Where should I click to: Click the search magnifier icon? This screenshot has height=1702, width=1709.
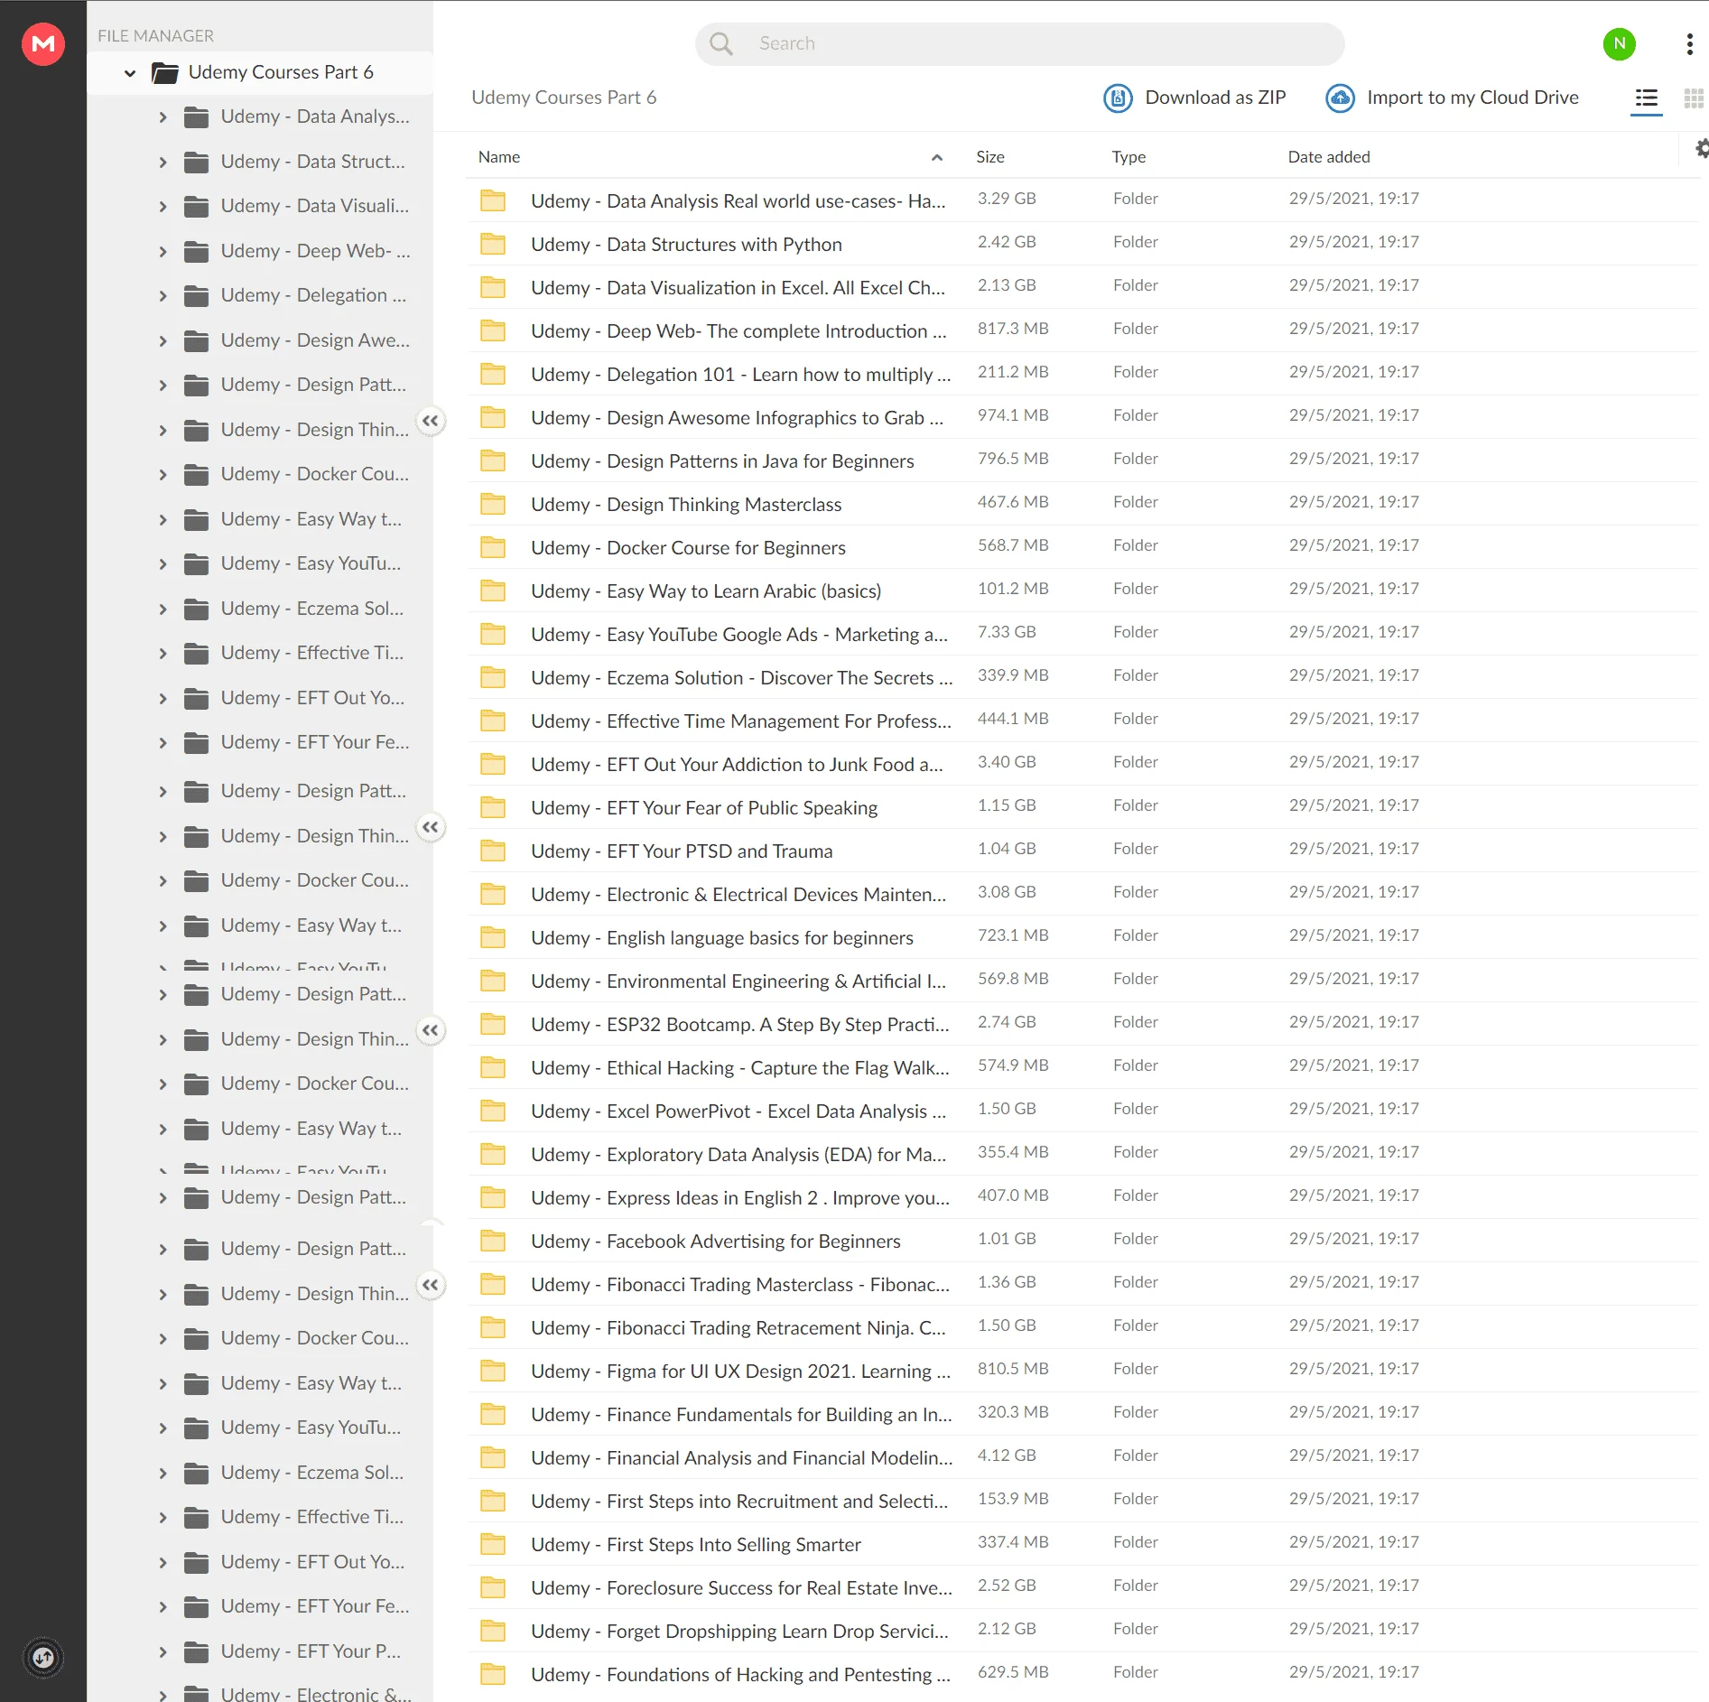click(720, 43)
